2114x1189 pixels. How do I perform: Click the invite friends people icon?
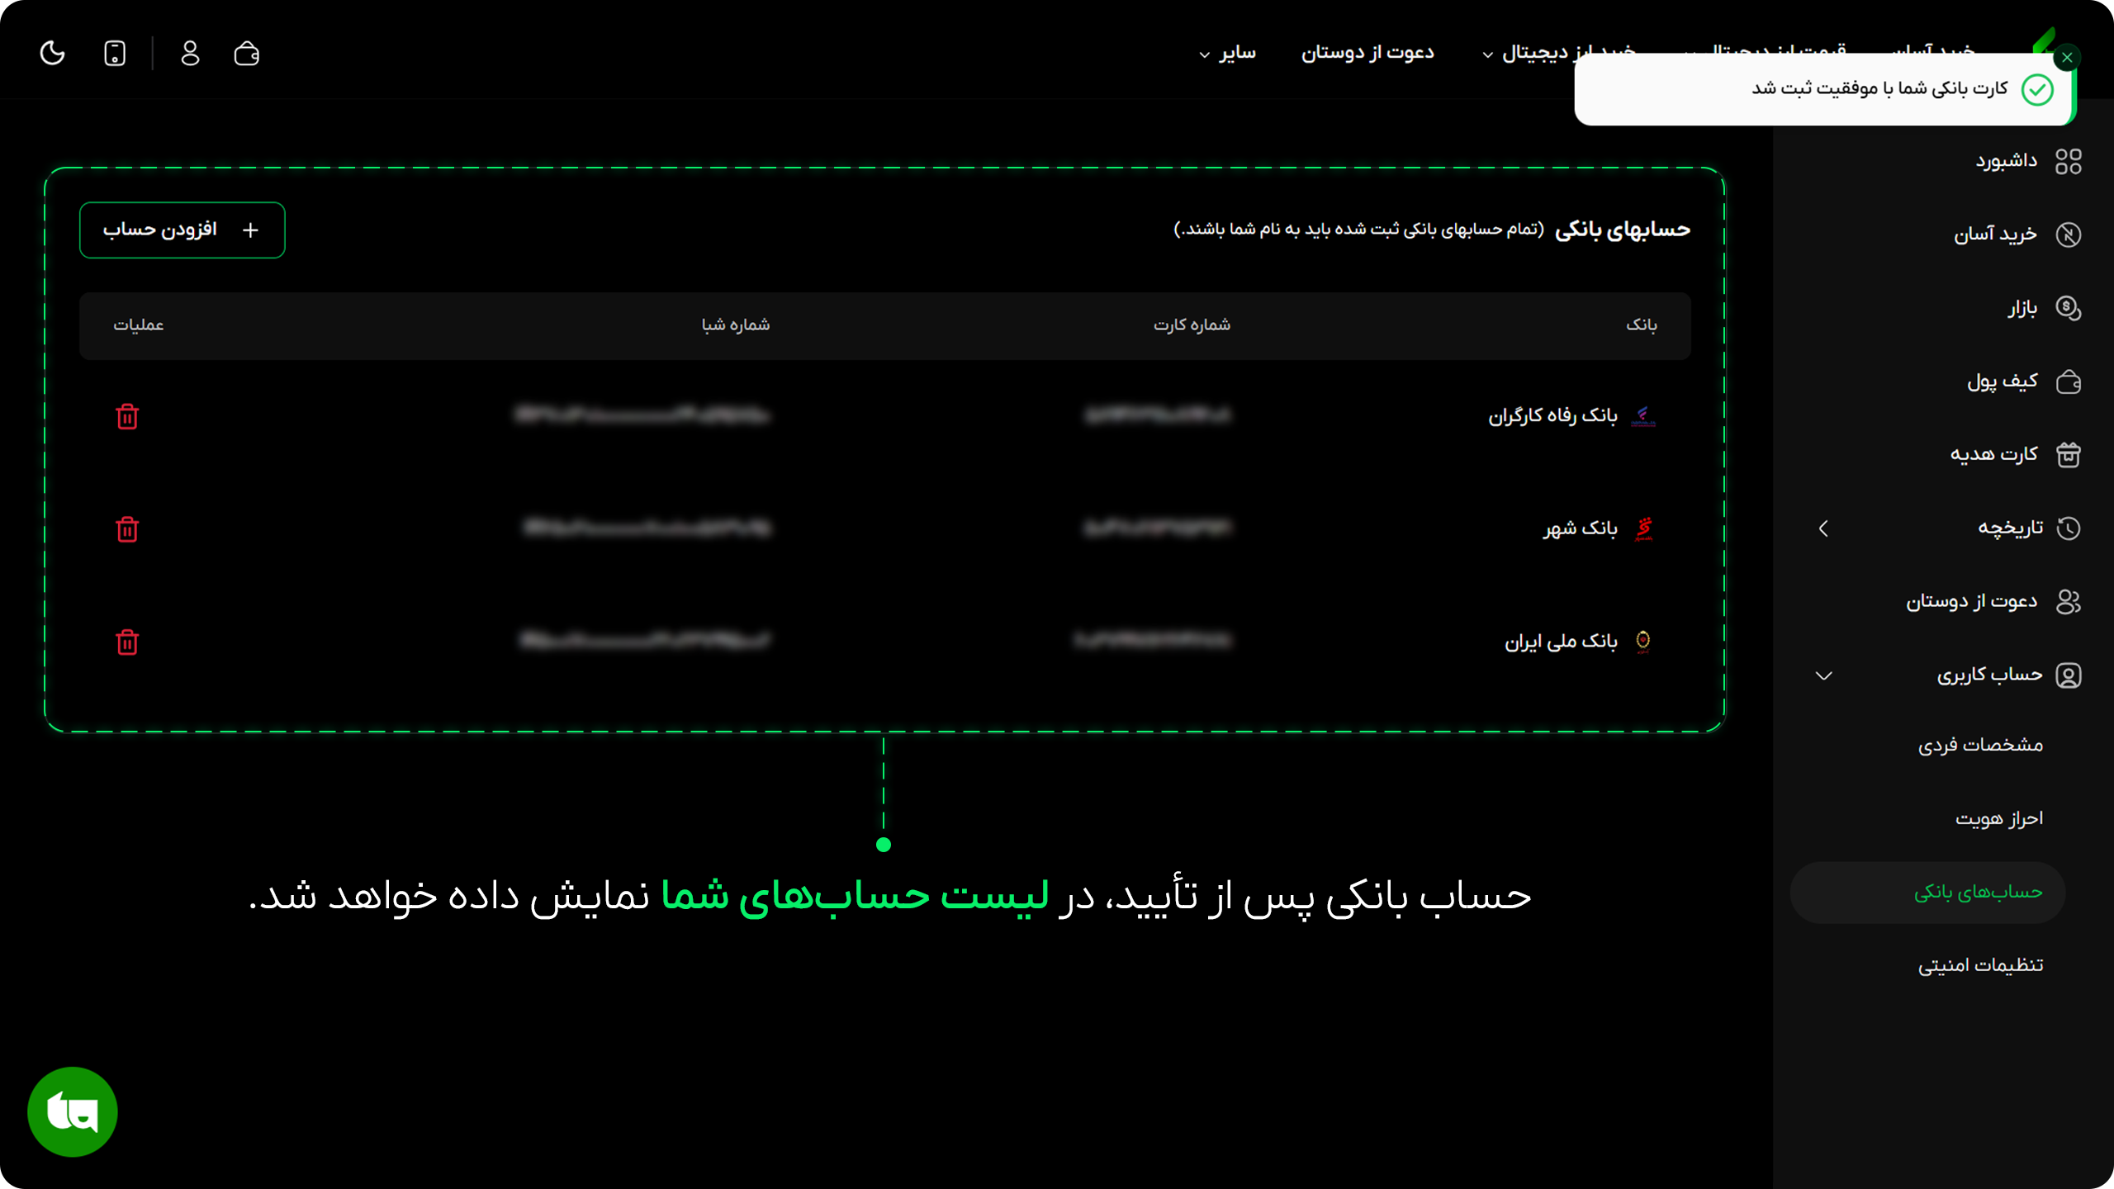pyautogui.click(x=2069, y=601)
